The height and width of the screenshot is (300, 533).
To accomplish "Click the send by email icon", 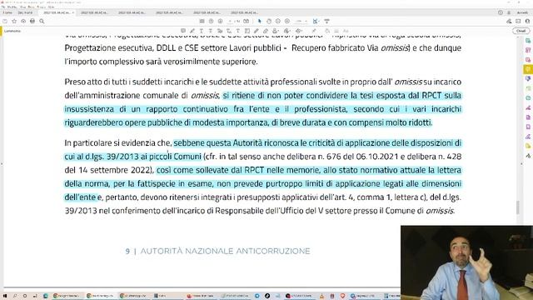I will (518, 21).
